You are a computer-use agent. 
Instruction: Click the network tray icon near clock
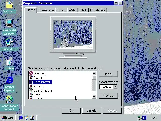(x=140, y=118)
